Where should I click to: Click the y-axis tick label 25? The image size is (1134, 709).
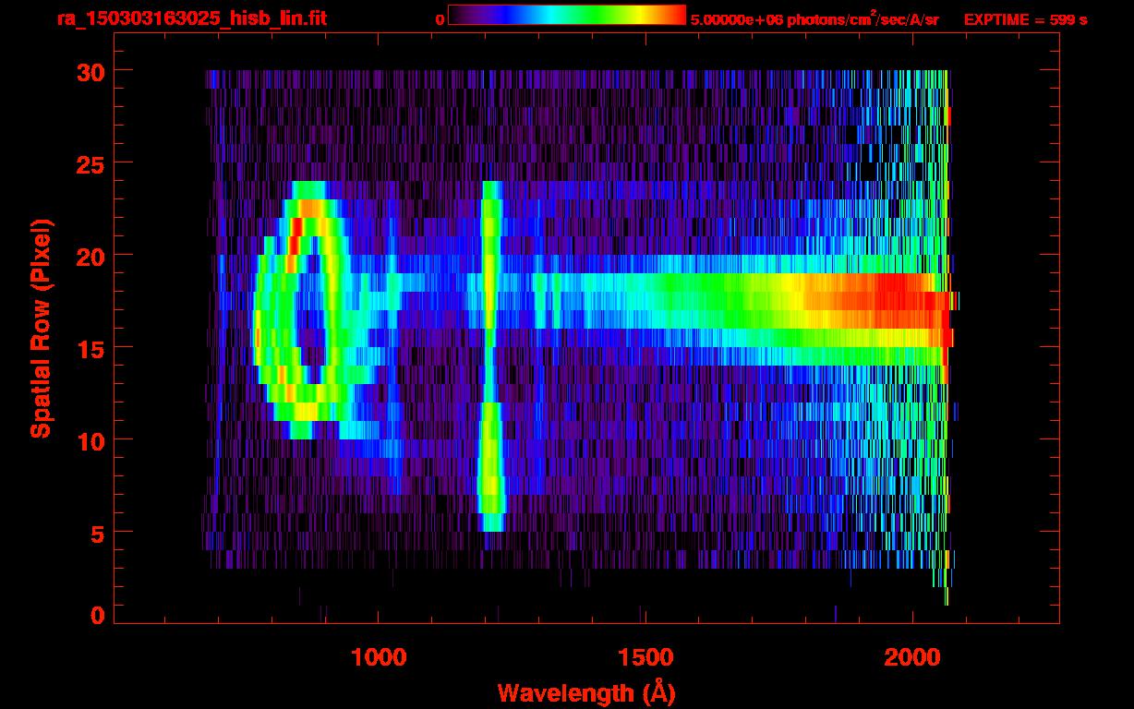coord(90,163)
